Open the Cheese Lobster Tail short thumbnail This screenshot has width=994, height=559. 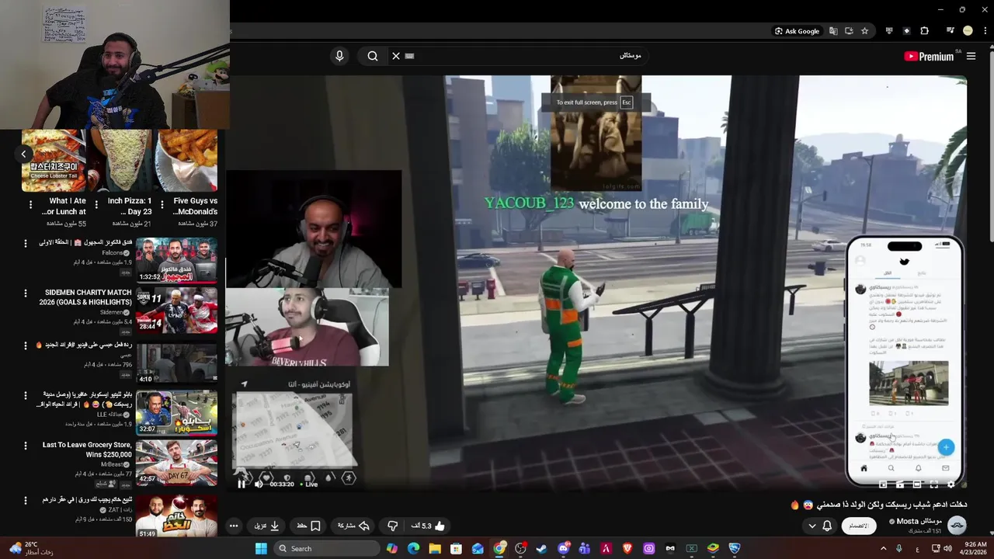54,161
